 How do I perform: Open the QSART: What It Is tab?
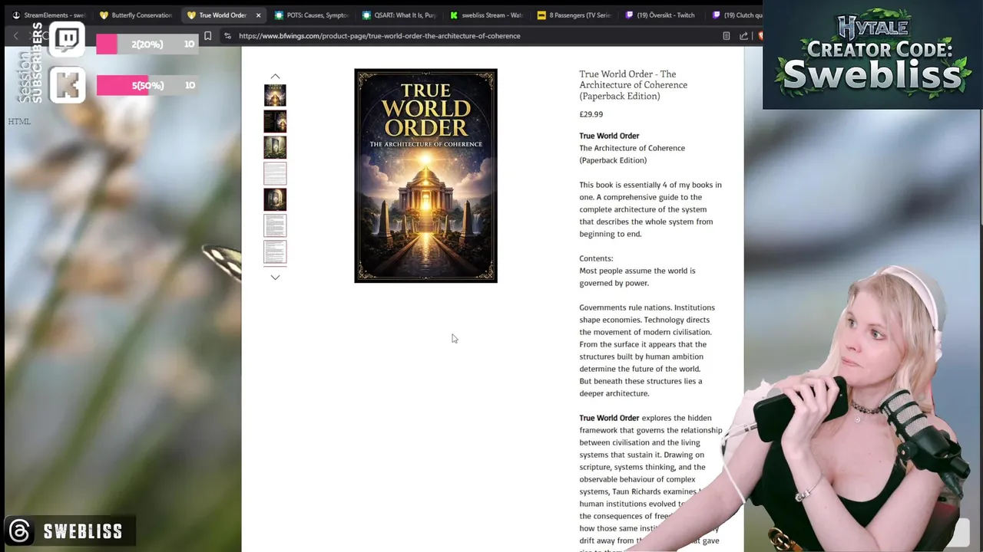point(399,15)
